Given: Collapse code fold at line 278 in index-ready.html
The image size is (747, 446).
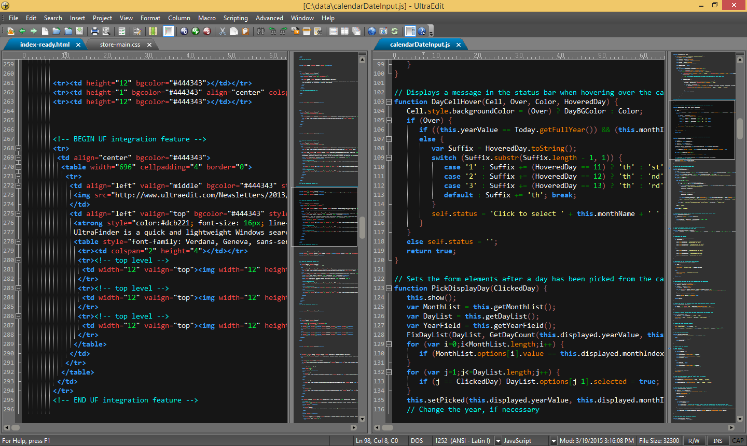Looking at the screenshot, I should (x=18, y=241).
